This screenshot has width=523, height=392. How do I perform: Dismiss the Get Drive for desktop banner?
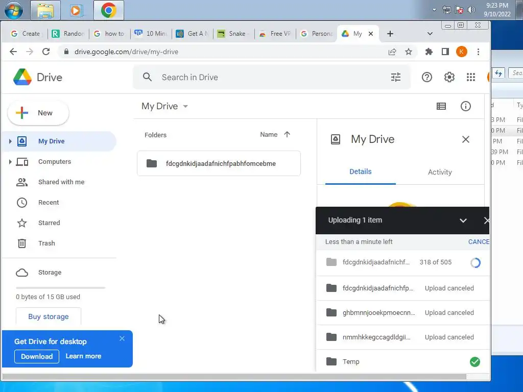coord(122,338)
